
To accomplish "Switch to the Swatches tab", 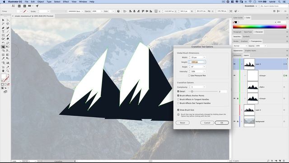I will (x=237, y=37).
